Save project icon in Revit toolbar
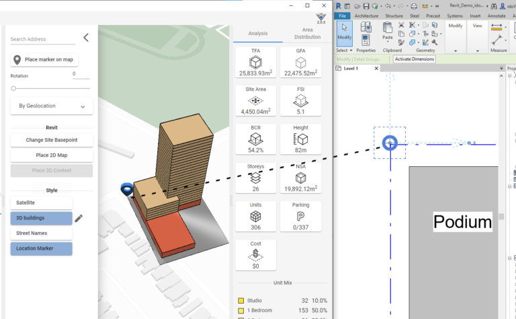 pos(366,6)
